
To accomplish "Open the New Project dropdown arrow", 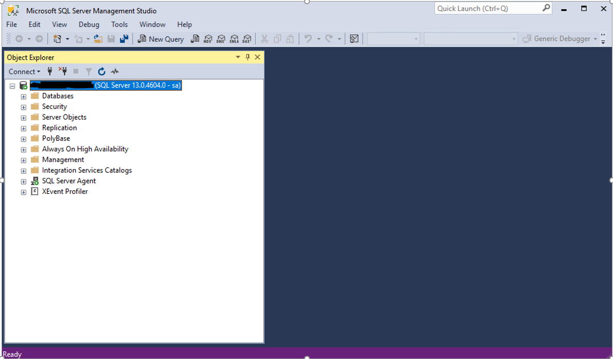I will [x=67, y=39].
